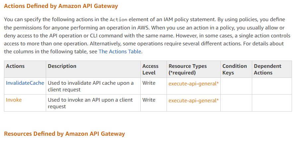This screenshot has width=295, height=143.
Task: Open The Actions Table link
Action: point(120,51)
